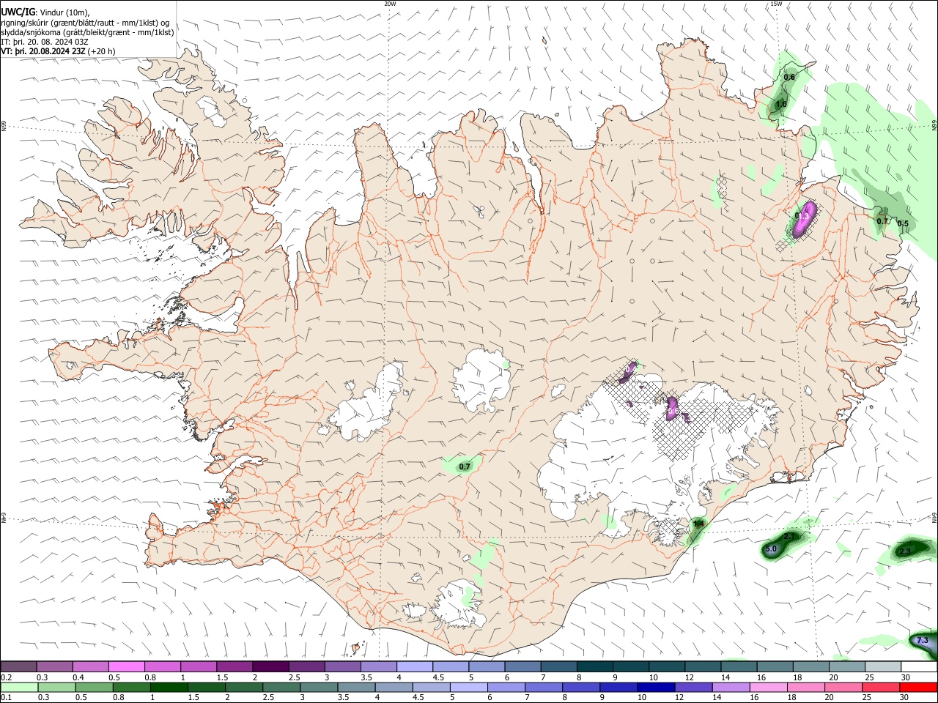Click the 1.4 precipitation value on the coast
938x703 pixels.
click(x=698, y=524)
